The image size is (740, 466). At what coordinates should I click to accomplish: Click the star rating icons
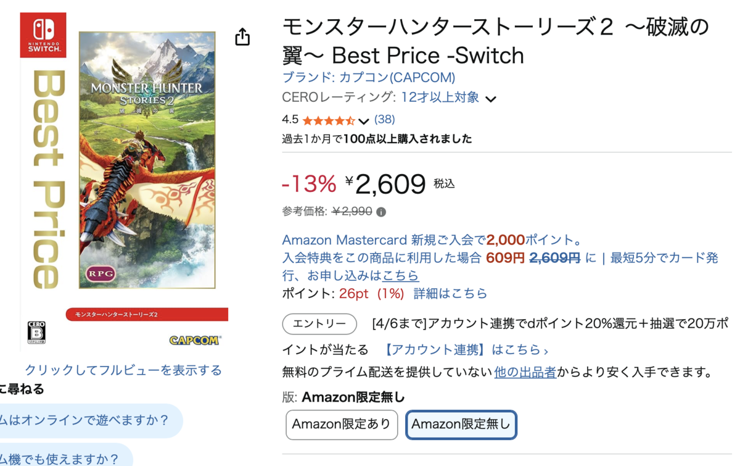(x=328, y=120)
